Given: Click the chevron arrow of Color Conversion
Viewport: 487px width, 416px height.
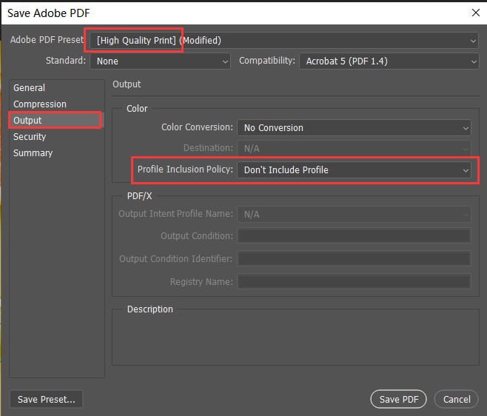Looking at the screenshot, I should [x=466, y=128].
